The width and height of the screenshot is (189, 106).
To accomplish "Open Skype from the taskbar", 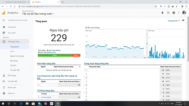I will (x=39, y=103).
